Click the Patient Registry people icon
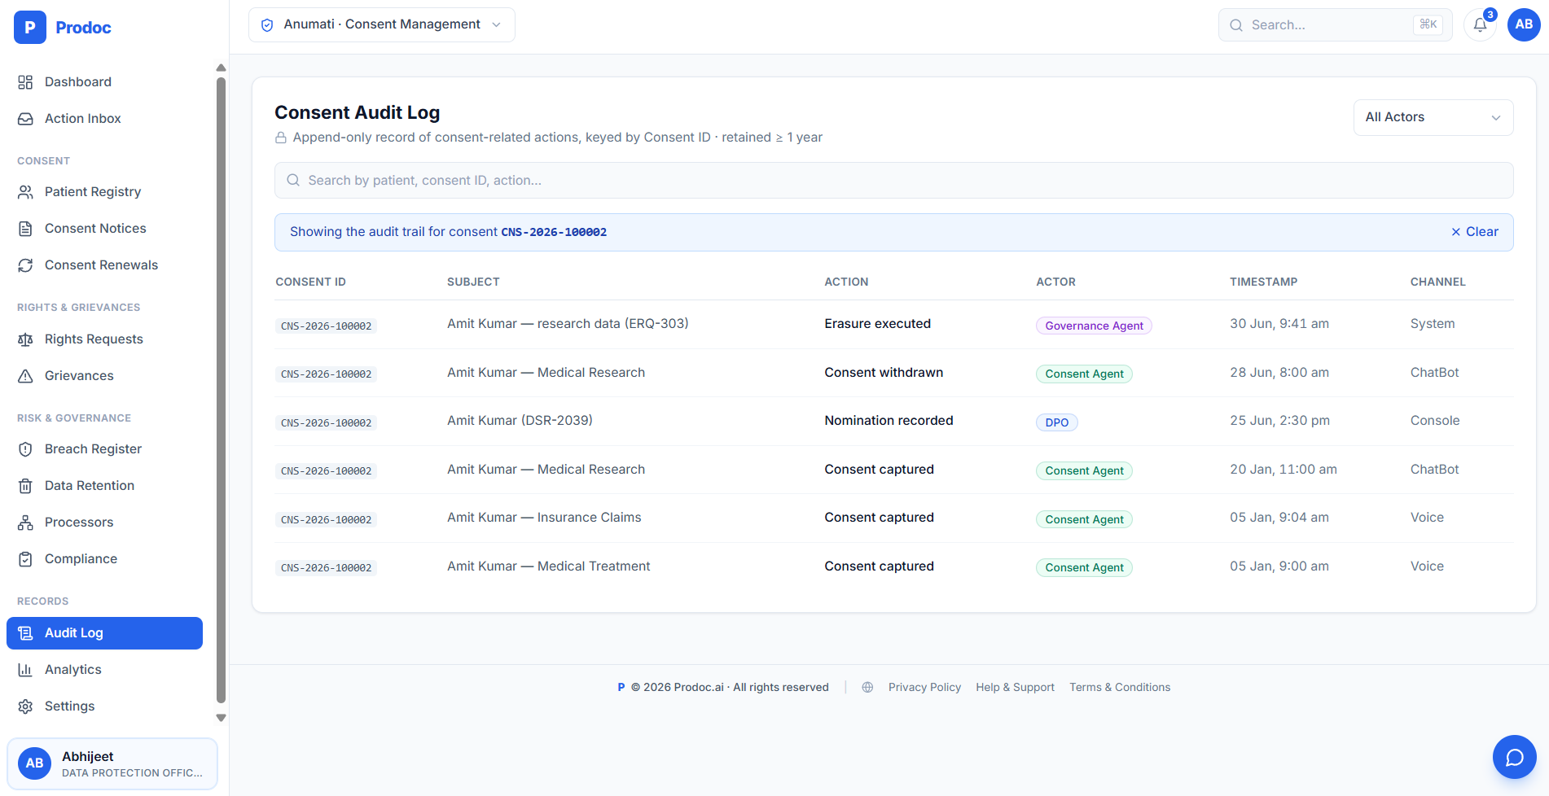 click(x=25, y=192)
